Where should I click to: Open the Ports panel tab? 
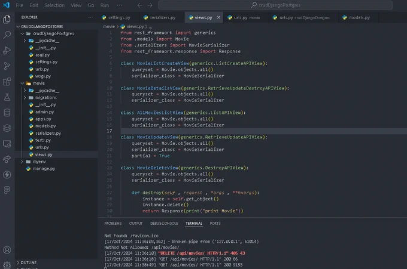(215, 224)
